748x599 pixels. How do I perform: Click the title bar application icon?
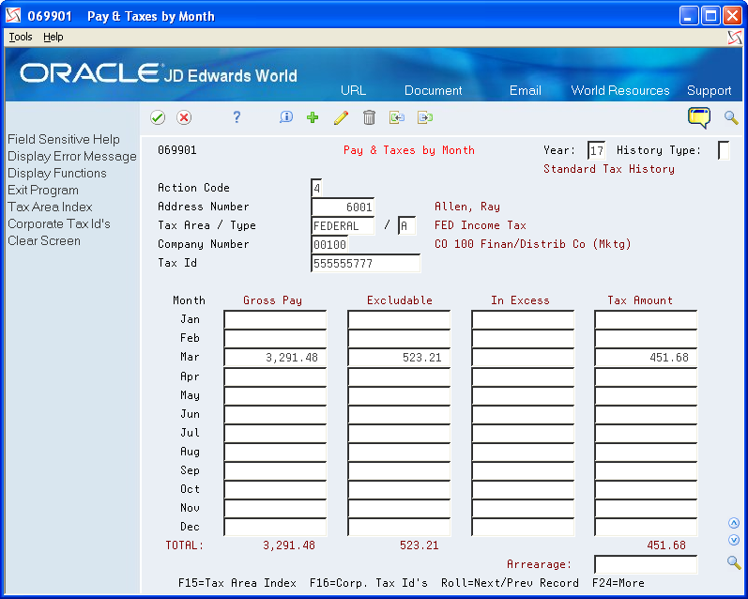[x=13, y=16]
